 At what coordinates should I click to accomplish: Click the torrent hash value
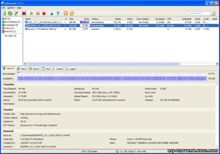pos(153,143)
